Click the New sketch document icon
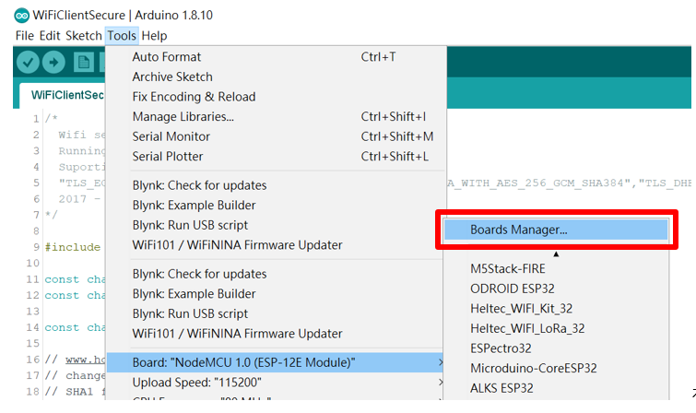The height and width of the screenshot is (413, 696). tap(83, 62)
